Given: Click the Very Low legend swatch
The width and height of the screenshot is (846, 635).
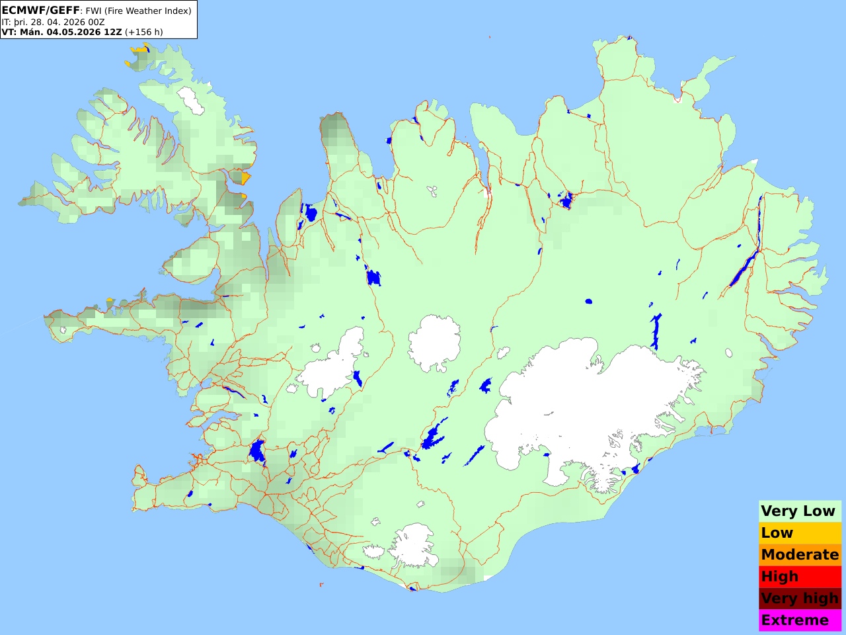Looking at the screenshot, I should [800, 511].
